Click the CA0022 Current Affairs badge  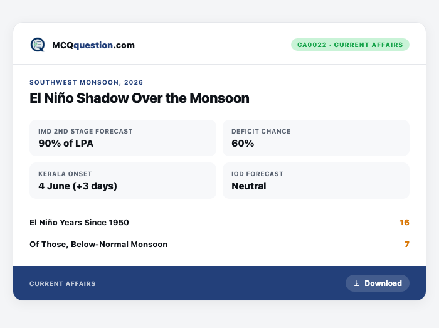tap(350, 45)
